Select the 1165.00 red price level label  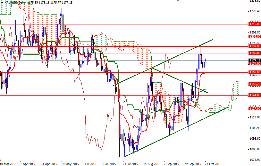click(x=255, y=72)
